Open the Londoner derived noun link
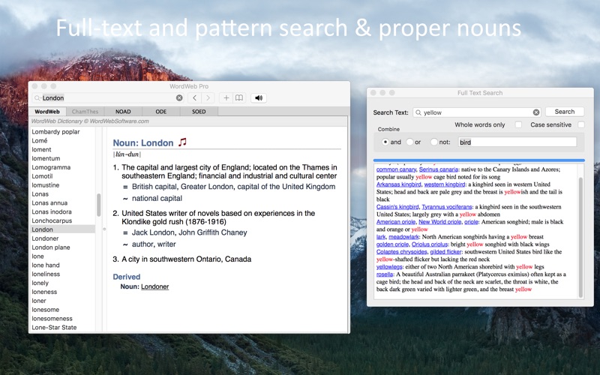Viewport: 600px width, 375px height. (x=155, y=286)
